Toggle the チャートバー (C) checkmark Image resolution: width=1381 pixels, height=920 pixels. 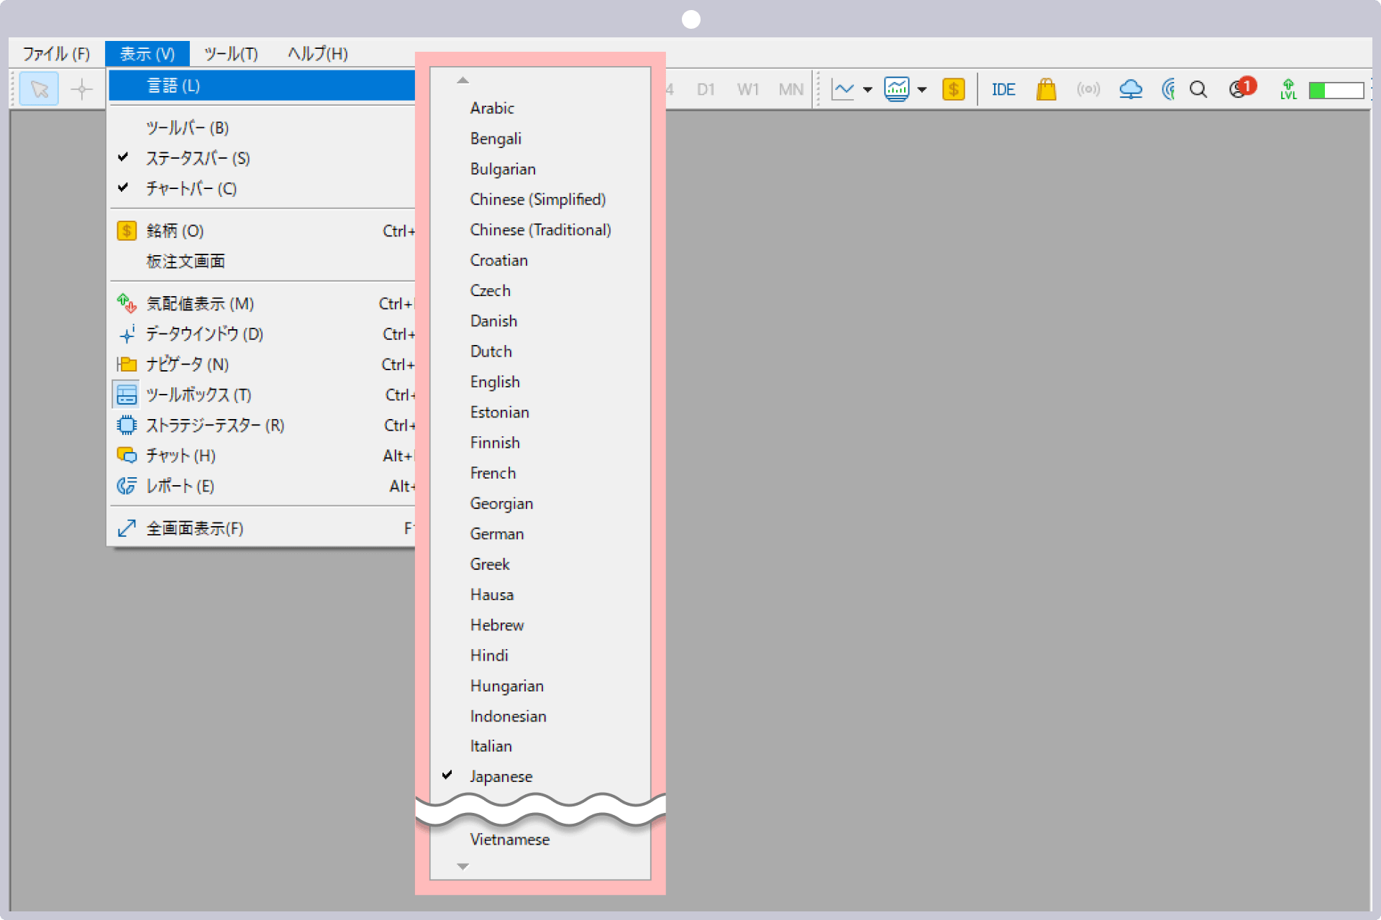pos(263,188)
